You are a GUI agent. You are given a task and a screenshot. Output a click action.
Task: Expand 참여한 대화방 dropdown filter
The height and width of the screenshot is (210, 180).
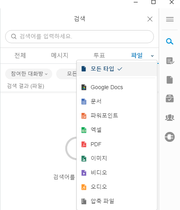[x=28, y=74]
